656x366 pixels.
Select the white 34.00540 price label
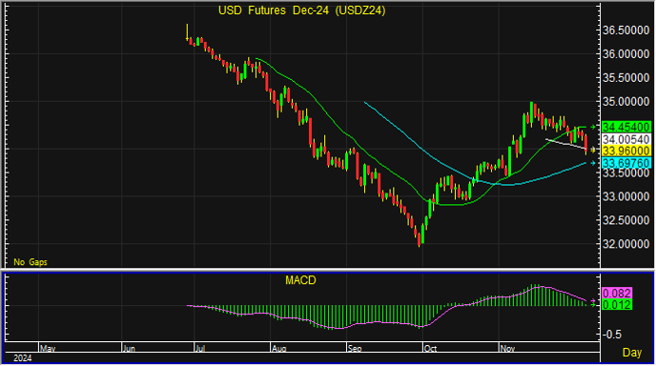[x=626, y=139]
